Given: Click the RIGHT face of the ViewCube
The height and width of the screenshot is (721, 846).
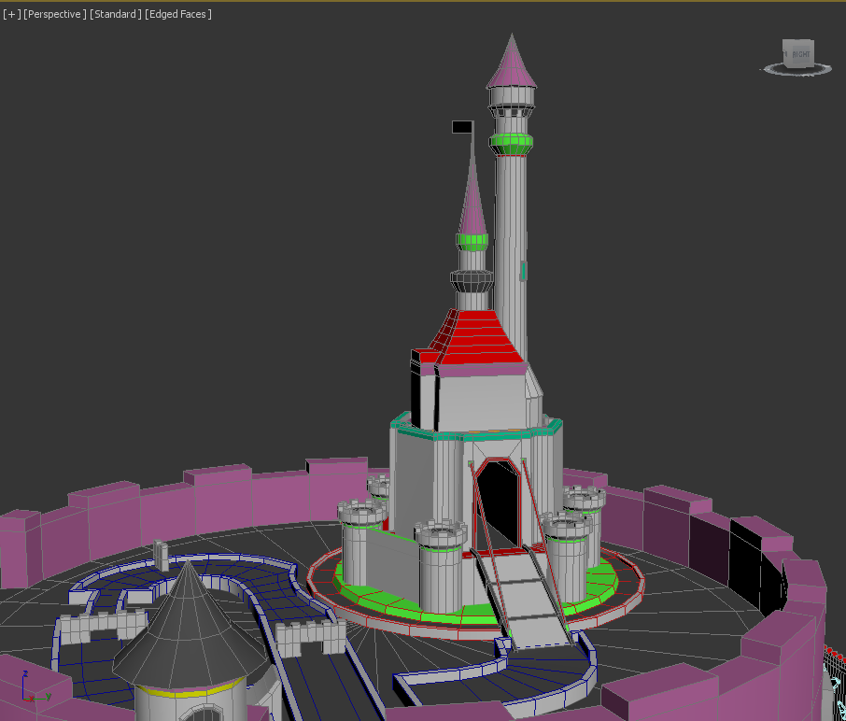Looking at the screenshot, I should point(800,54).
